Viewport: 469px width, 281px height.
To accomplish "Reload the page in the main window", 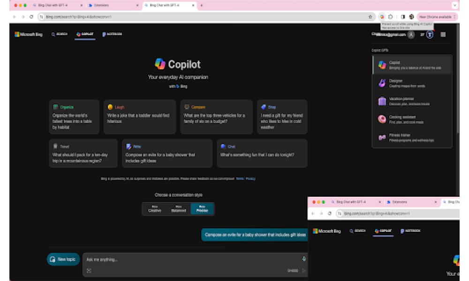I will (x=31, y=17).
